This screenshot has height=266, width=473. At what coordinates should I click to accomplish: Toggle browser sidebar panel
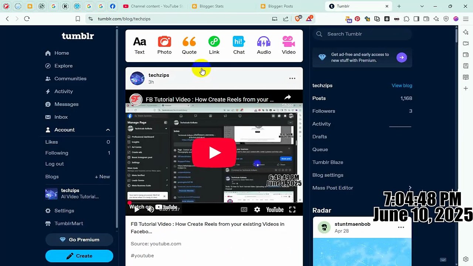click(x=416, y=19)
